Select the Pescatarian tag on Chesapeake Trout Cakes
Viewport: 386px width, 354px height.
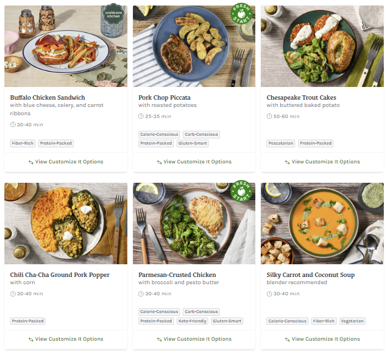tap(281, 143)
